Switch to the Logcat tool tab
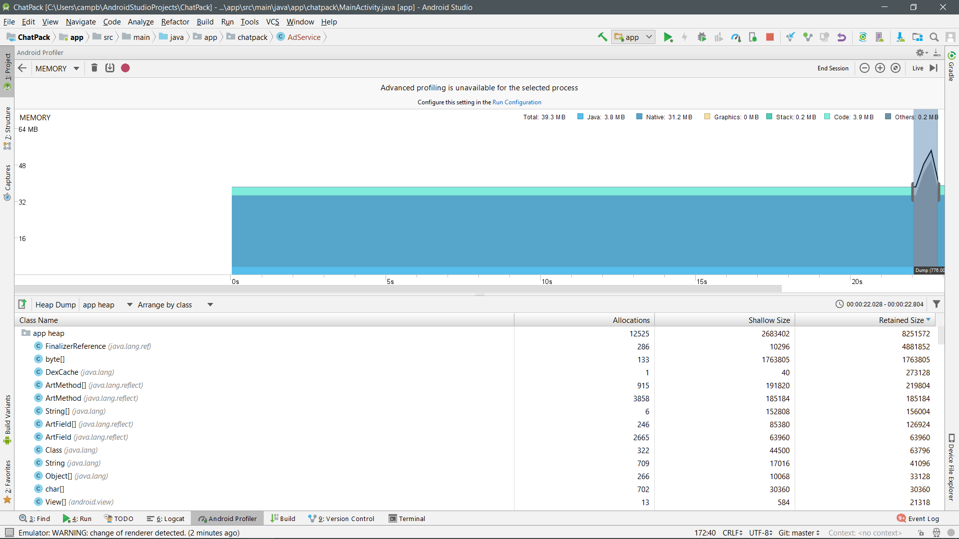Image resolution: width=959 pixels, height=539 pixels. (x=166, y=519)
